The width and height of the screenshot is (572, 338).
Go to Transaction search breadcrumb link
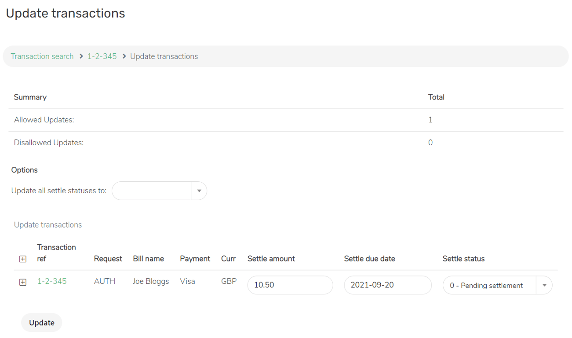click(42, 56)
